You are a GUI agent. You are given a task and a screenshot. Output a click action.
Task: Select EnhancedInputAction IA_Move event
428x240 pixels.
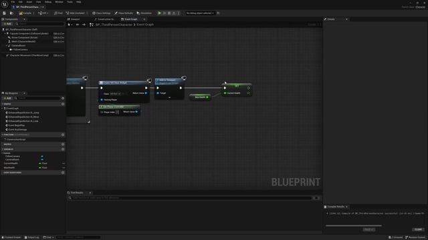point(23,117)
